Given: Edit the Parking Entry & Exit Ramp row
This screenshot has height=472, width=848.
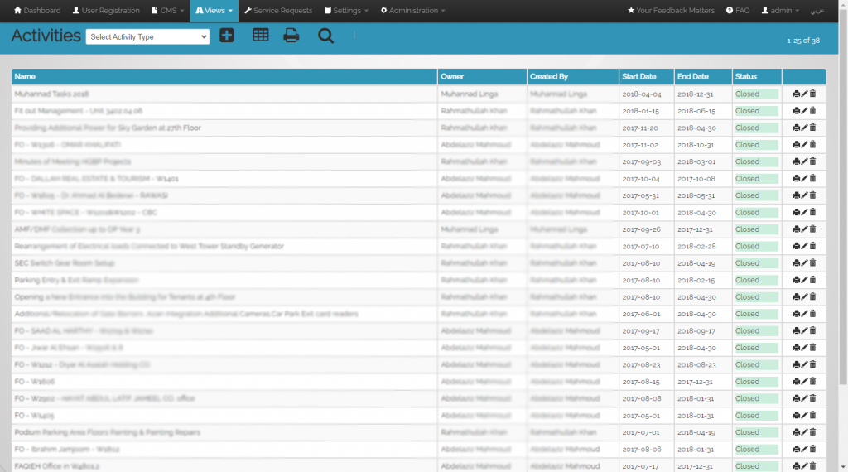Looking at the screenshot, I should [804, 280].
